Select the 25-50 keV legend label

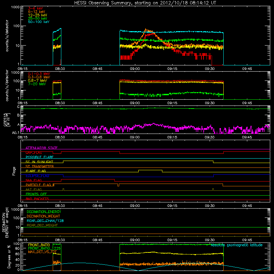[38, 18]
